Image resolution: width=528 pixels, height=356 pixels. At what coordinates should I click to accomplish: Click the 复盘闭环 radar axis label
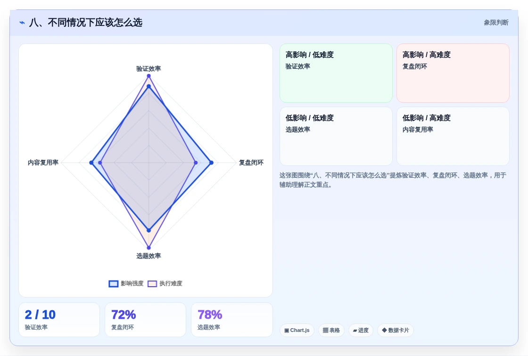(251, 163)
